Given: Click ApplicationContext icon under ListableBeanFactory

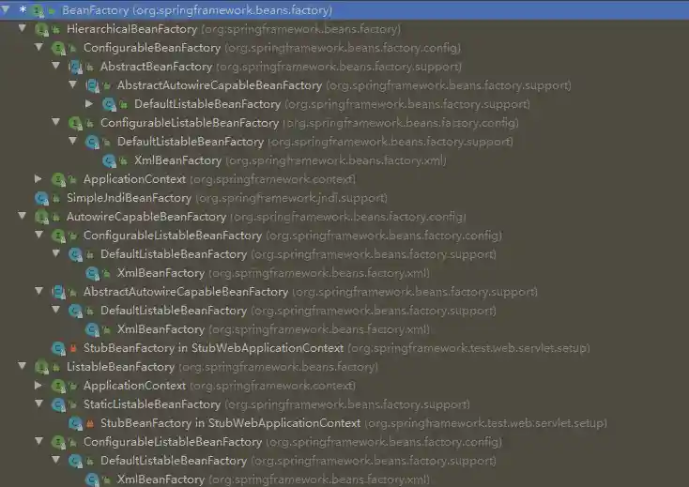Looking at the screenshot, I should pos(58,386).
